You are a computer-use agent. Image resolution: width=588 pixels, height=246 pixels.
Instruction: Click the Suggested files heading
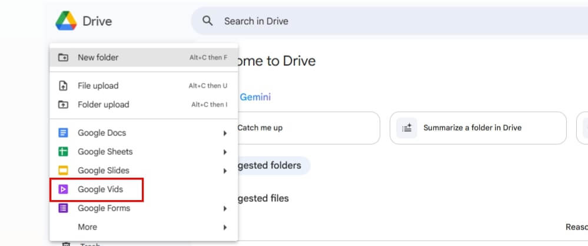(263, 198)
